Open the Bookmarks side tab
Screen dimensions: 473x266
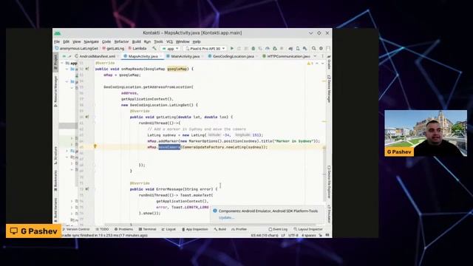click(55, 180)
